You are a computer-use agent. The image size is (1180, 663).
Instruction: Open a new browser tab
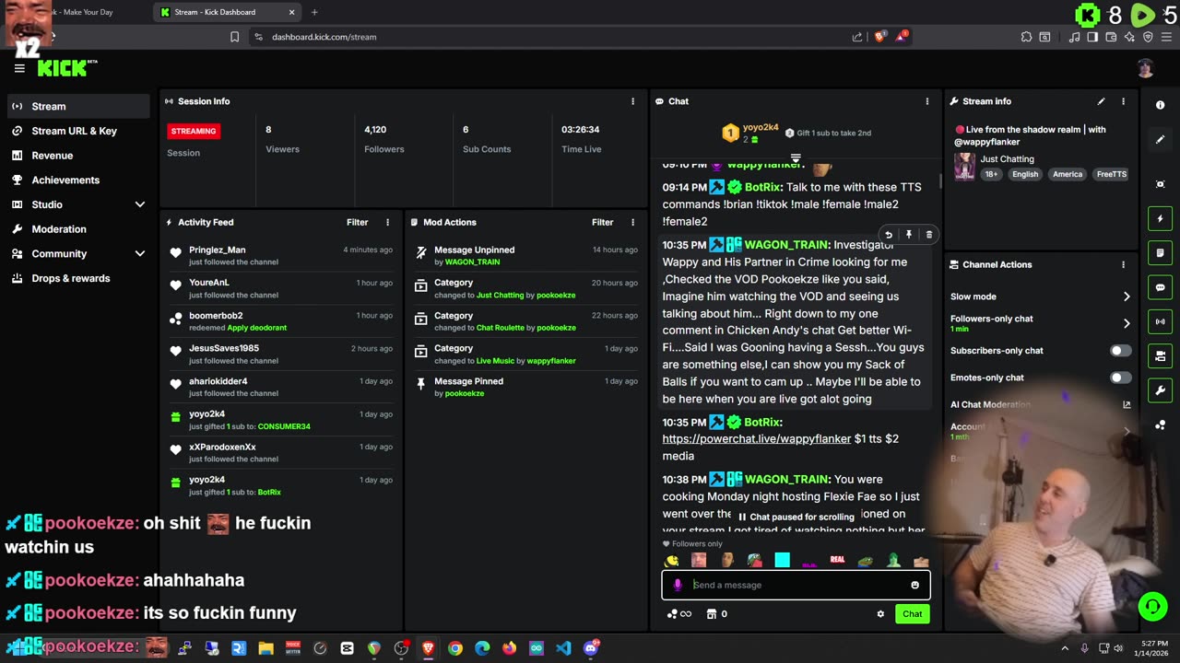[314, 12]
